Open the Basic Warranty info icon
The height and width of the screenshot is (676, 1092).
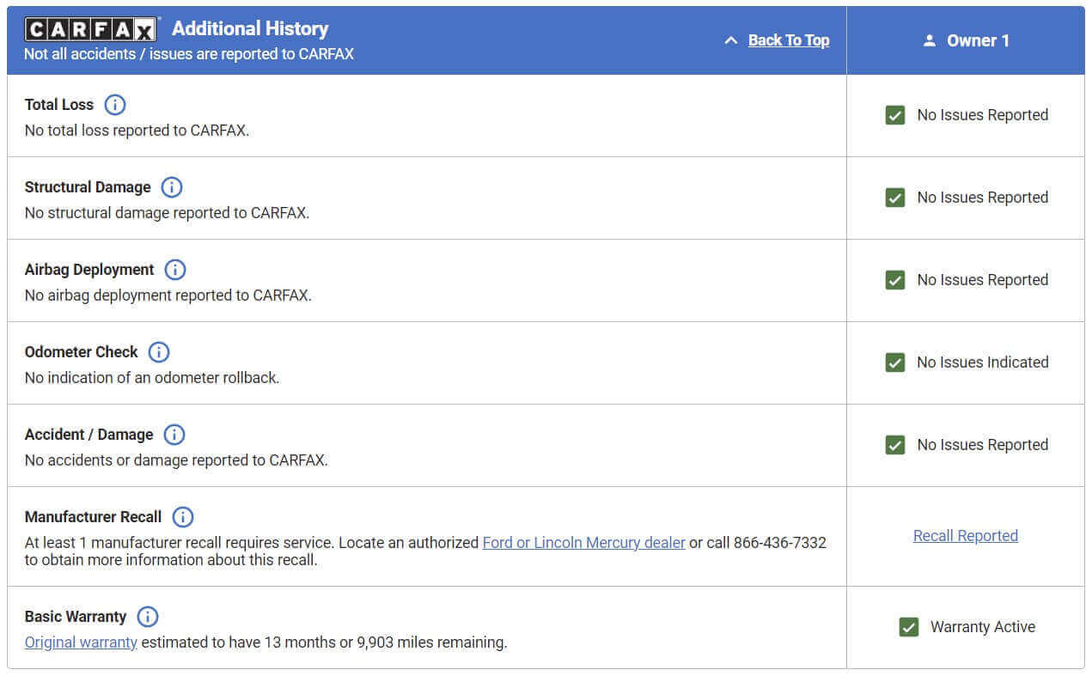148,617
